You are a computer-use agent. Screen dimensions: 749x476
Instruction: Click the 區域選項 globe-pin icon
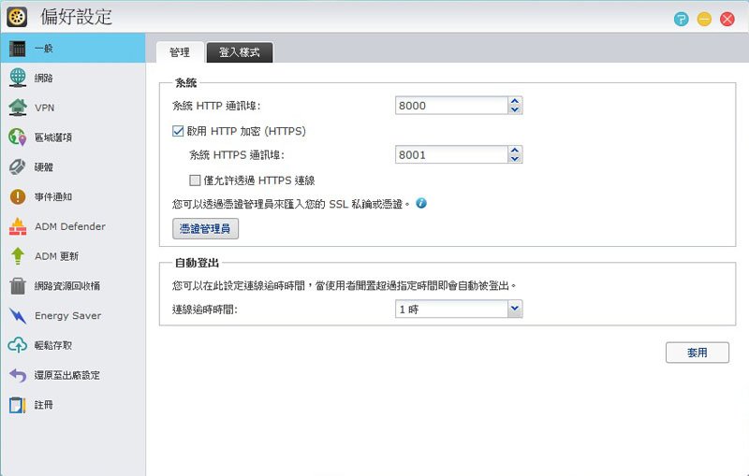(18, 137)
